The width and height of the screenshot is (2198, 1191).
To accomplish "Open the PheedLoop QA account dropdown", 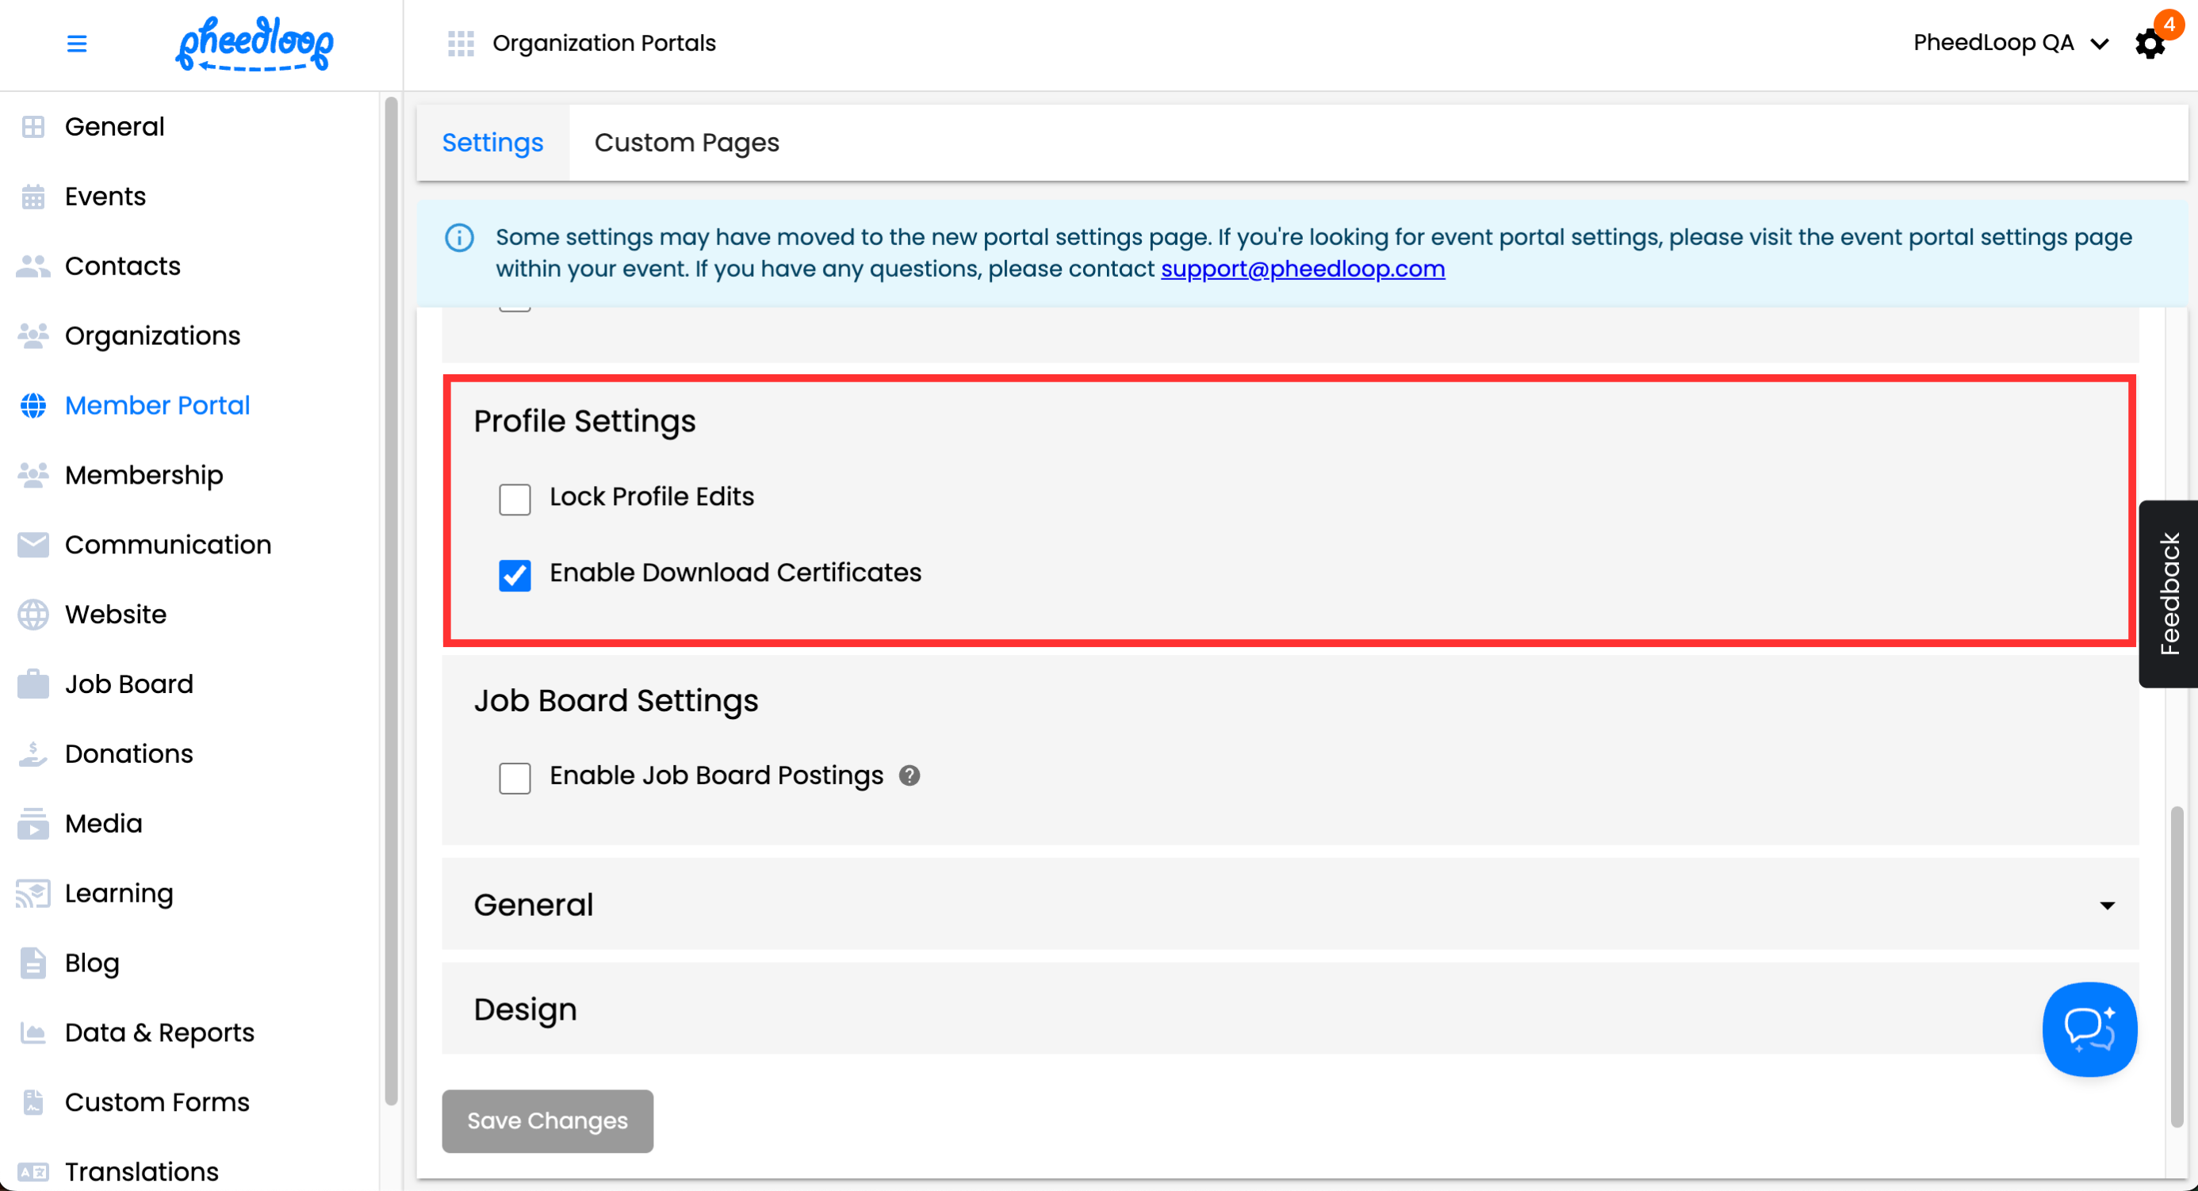I will (2010, 44).
